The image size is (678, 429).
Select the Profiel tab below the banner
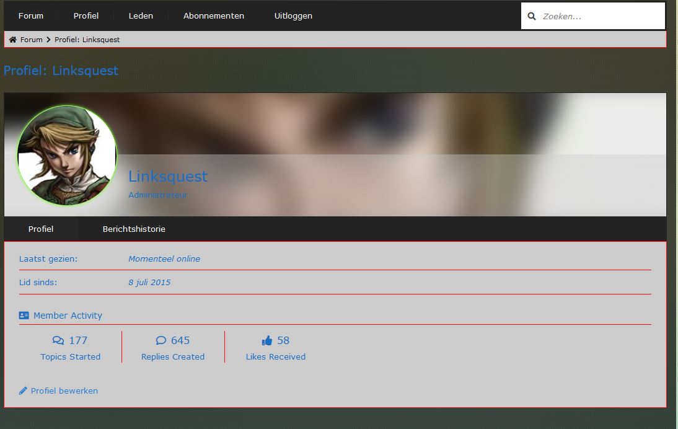(41, 229)
